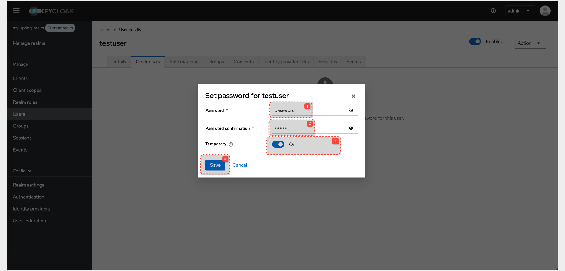
Task: Open the Identity provider links tab
Action: 286,62
